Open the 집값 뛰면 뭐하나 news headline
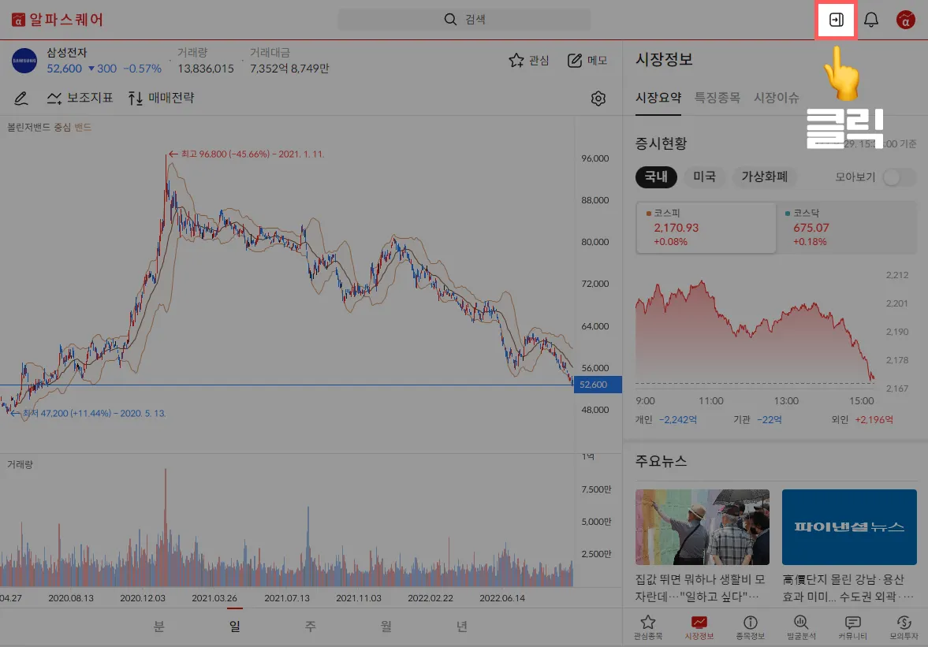 point(700,588)
